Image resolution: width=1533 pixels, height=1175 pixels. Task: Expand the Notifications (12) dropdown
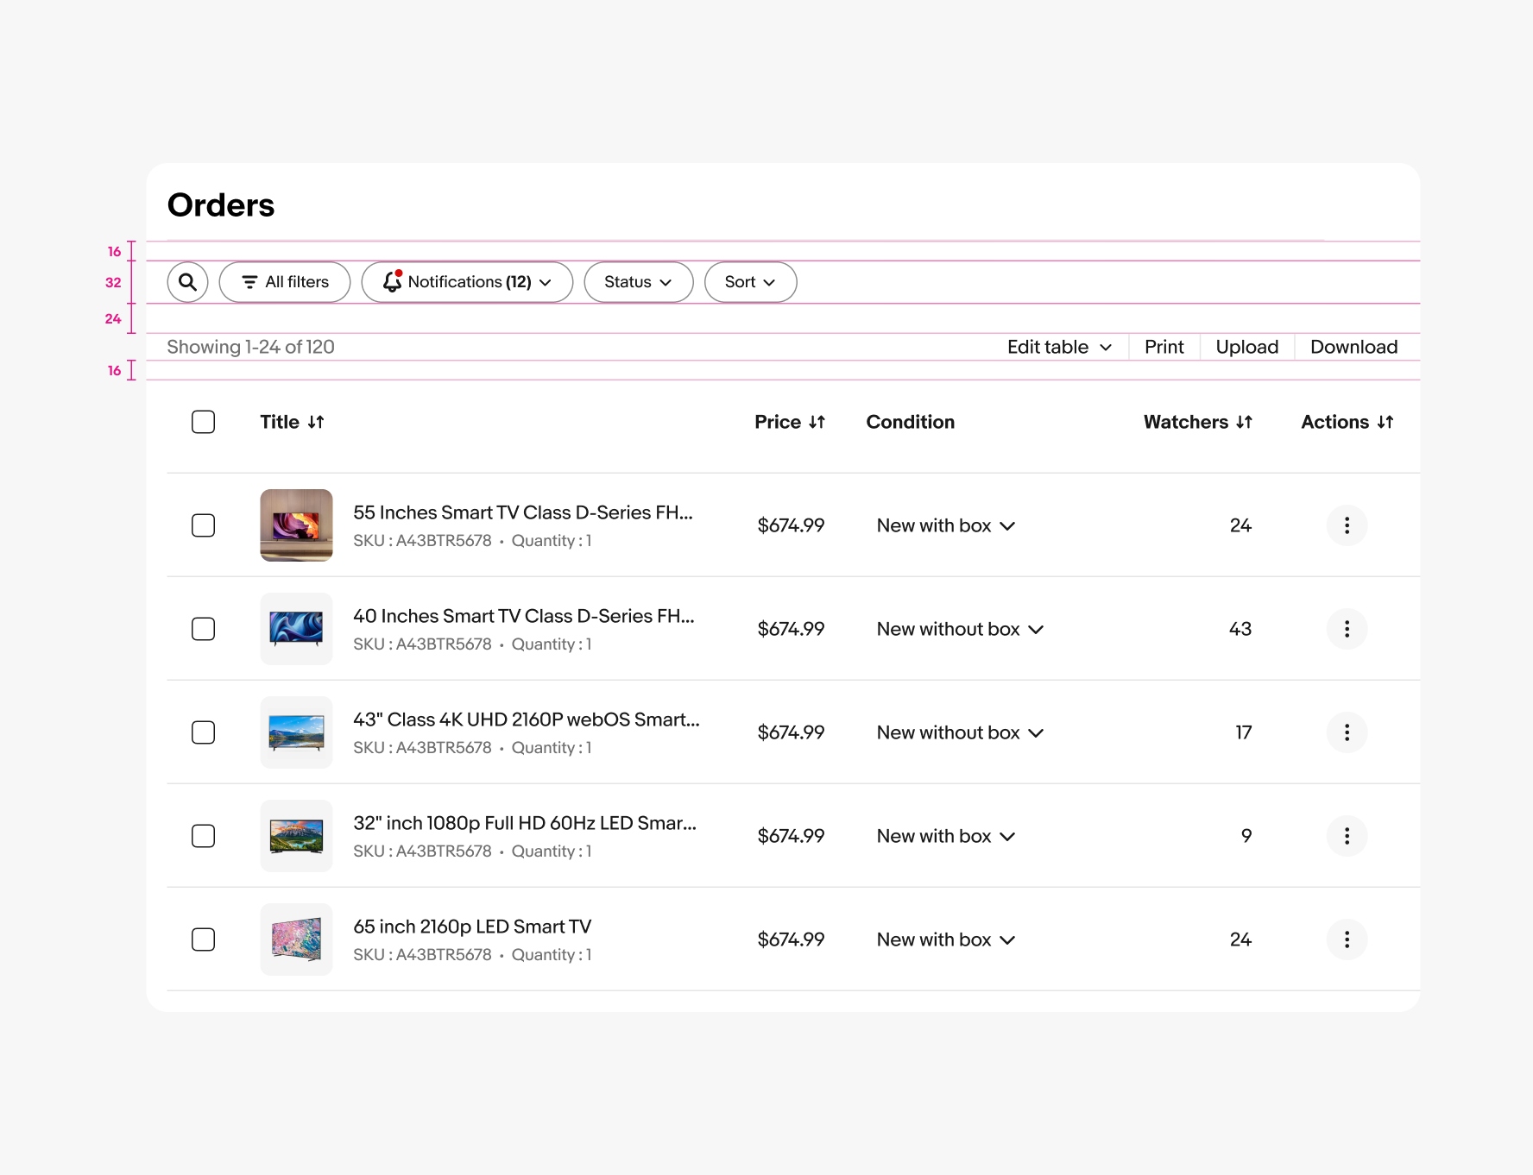pos(467,282)
